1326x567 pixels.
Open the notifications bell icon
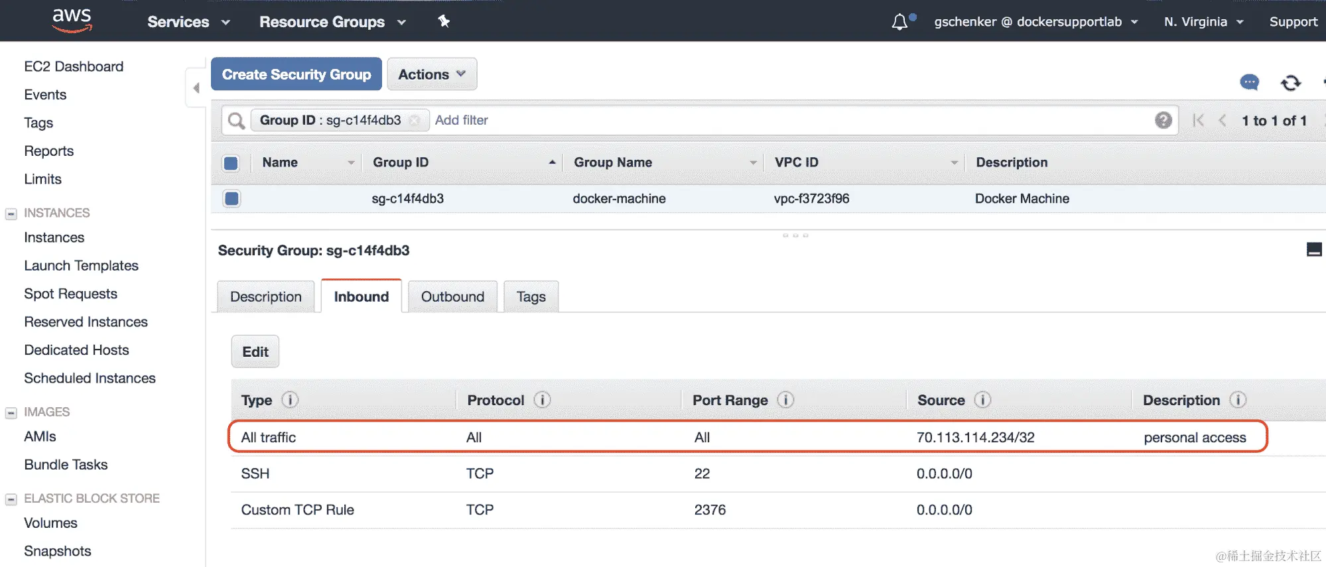(899, 22)
